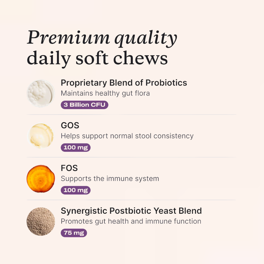Click the daily soft chews heading line

[x=97, y=58]
